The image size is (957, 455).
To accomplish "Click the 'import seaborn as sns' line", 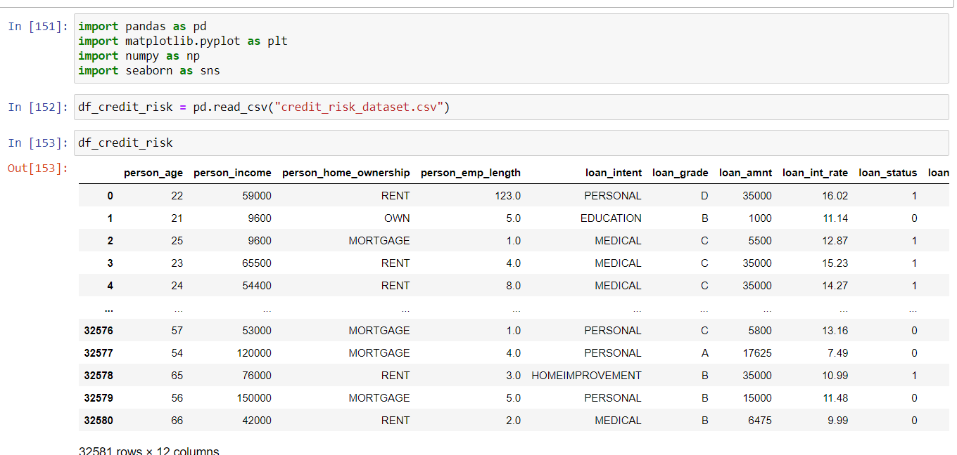I will (148, 70).
